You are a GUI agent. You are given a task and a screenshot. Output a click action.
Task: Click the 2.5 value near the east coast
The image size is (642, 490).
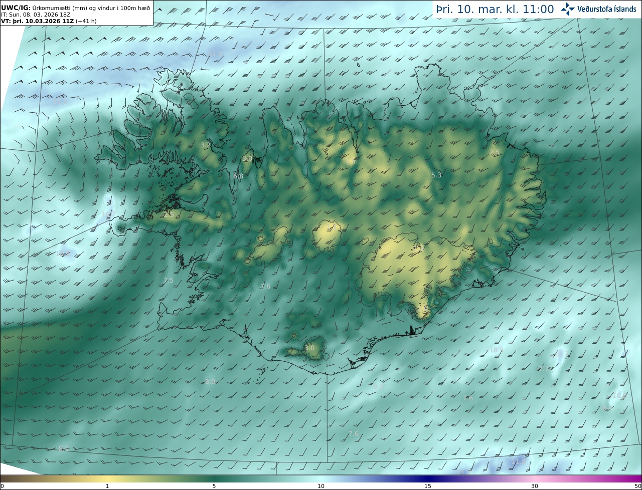[495, 152]
